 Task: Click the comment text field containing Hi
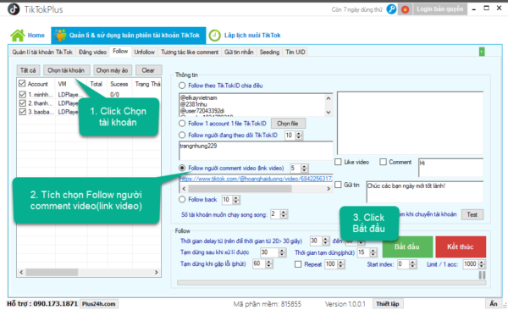(450, 168)
